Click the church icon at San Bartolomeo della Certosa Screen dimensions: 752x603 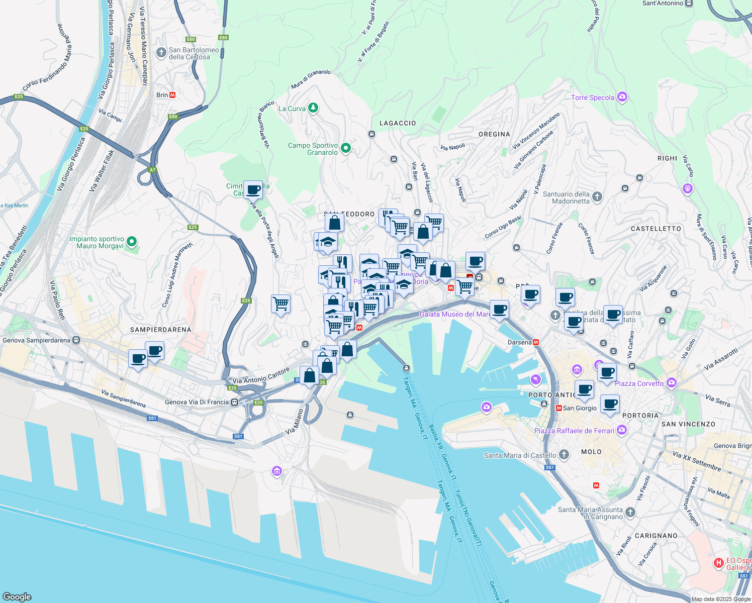coord(161,52)
